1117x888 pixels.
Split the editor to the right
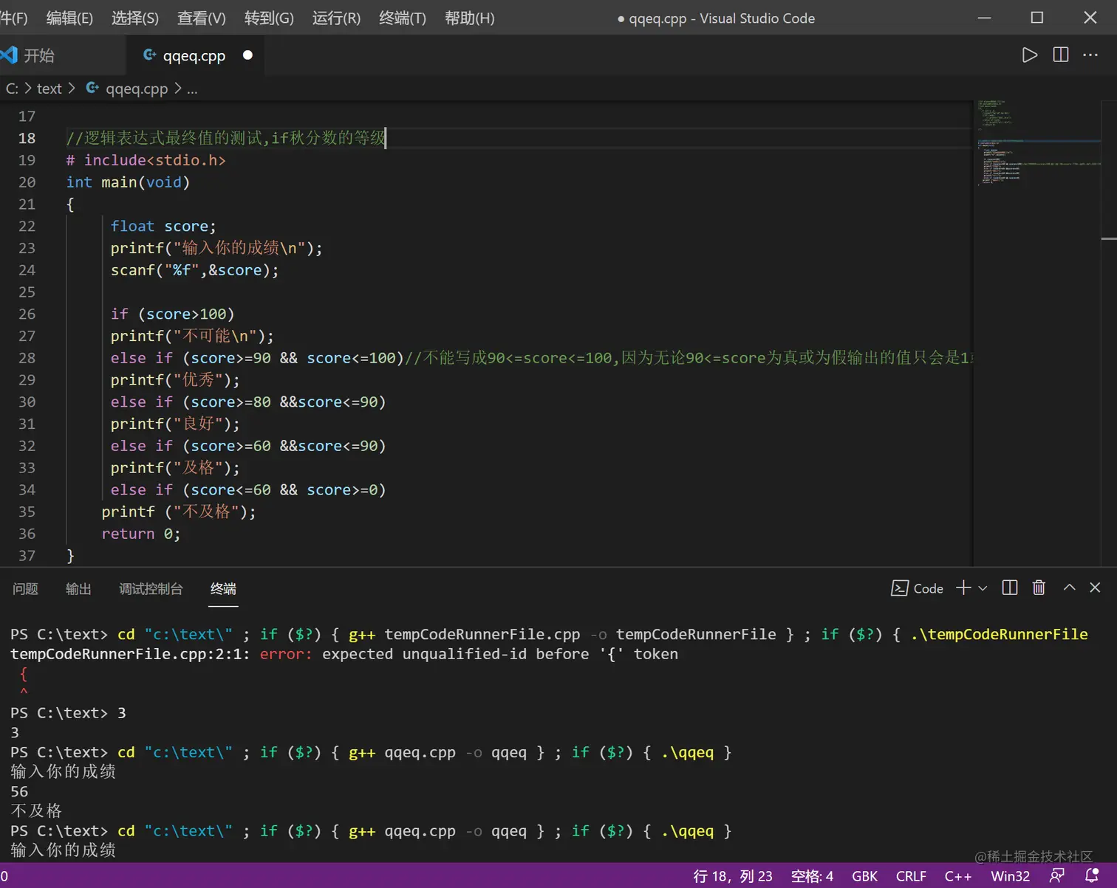pos(1060,55)
